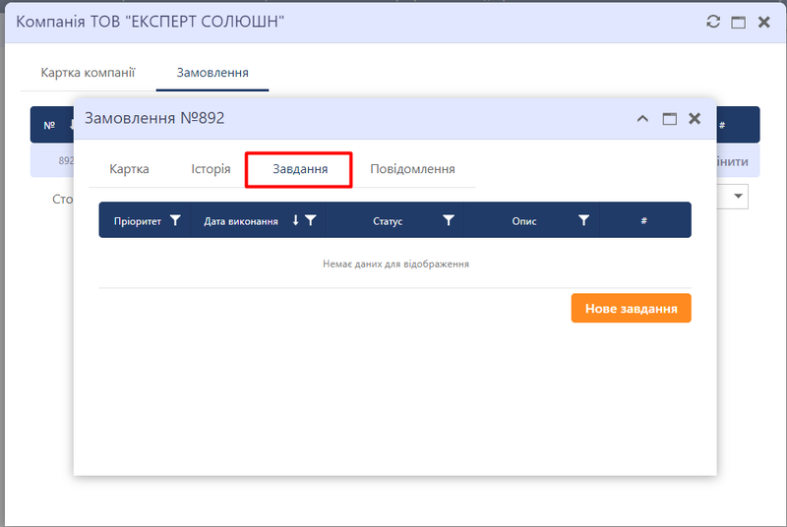Screen dimensions: 787x527
Task: Click the Пріоритет column header label
Action: click(137, 221)
